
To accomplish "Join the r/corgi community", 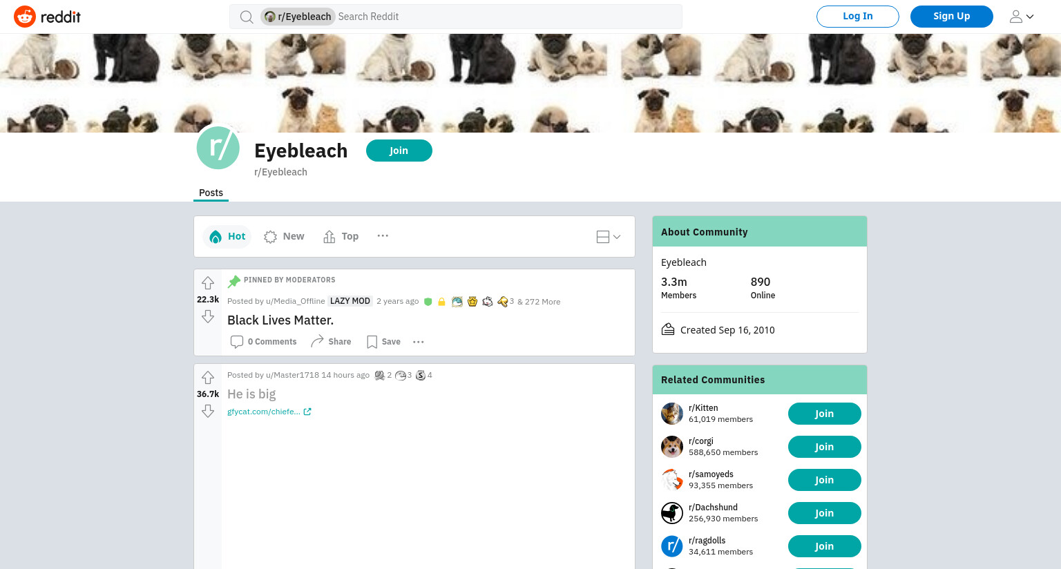I will click(825, 447).
